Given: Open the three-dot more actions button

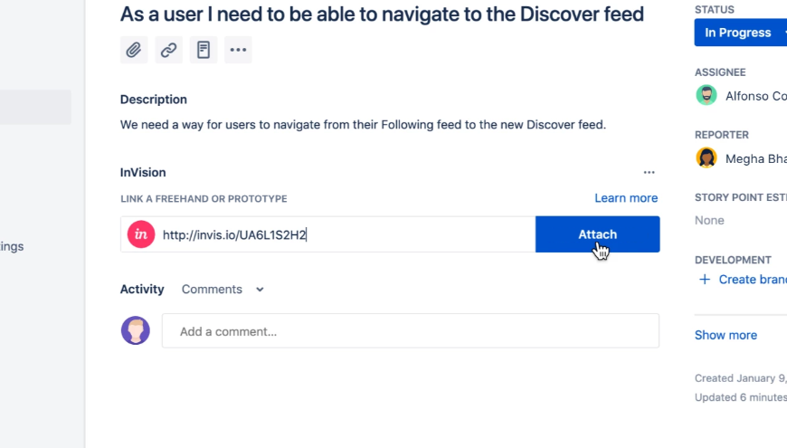Looking at the screenshot, I should pyautogui.click(x=238, y=50).
